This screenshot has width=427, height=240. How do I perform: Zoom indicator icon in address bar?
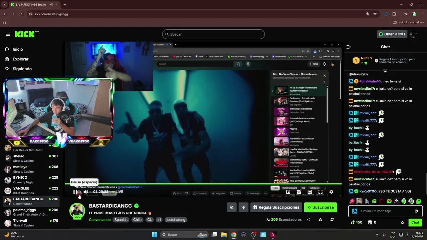point(368,14)
